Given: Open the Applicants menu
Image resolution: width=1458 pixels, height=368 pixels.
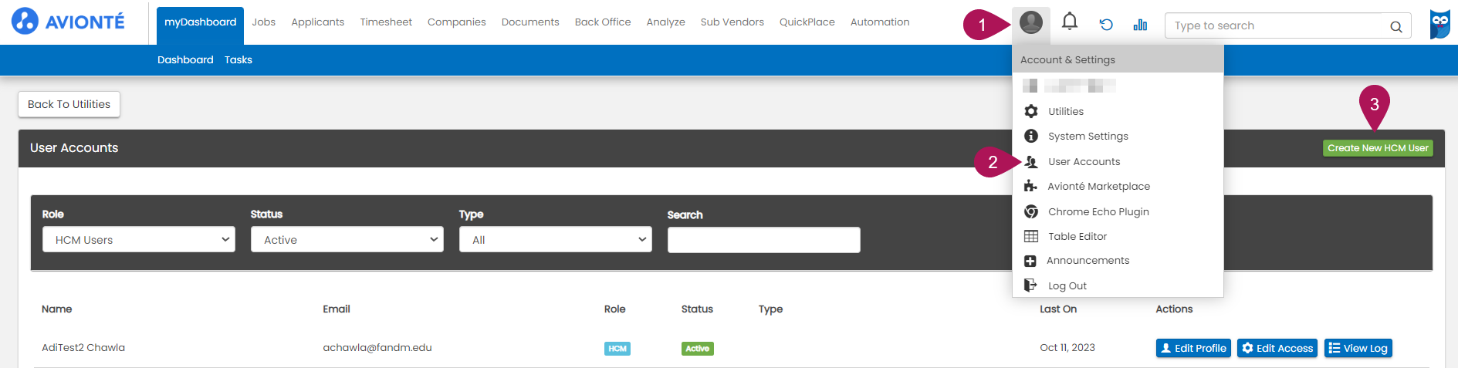Looking at the screenshot, I should (x=317, y=22).
